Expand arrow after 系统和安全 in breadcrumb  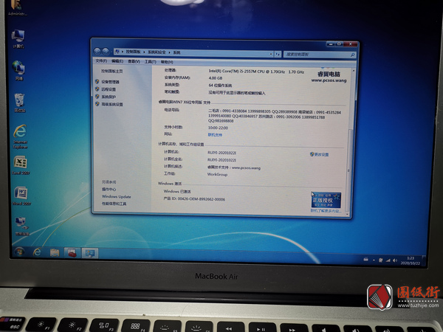click(x=170, y=52)
